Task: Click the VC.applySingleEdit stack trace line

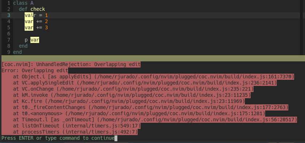Action: point(145,83)
